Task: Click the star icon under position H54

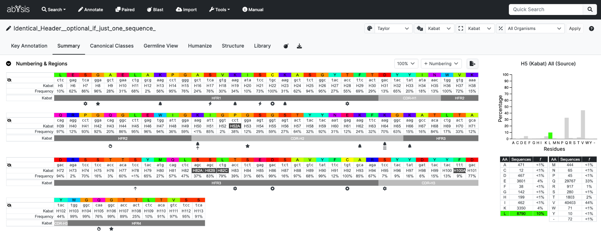Action: click(x=248, y=146)
